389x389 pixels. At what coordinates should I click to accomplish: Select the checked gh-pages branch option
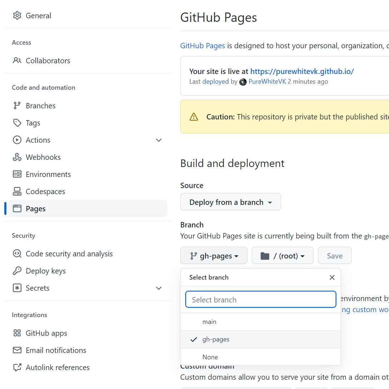point(216,339)
